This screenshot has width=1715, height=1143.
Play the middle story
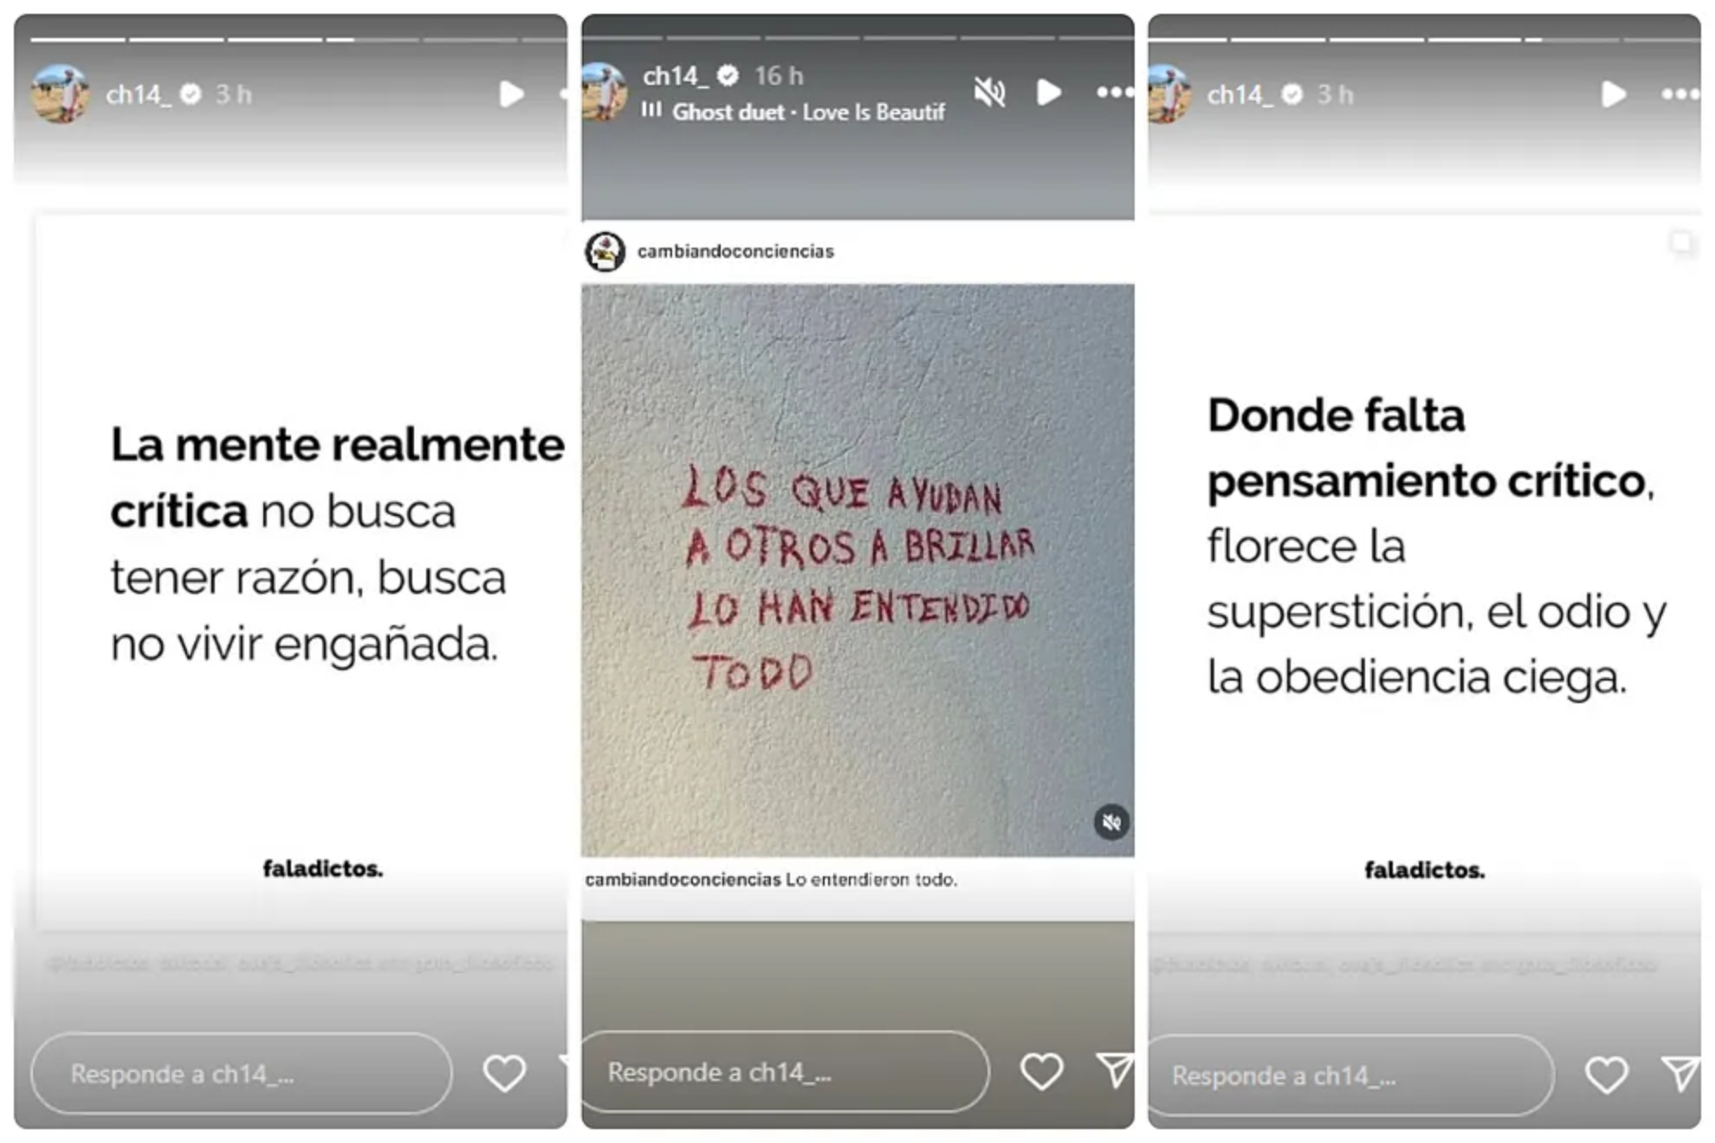pos(1048,92)
